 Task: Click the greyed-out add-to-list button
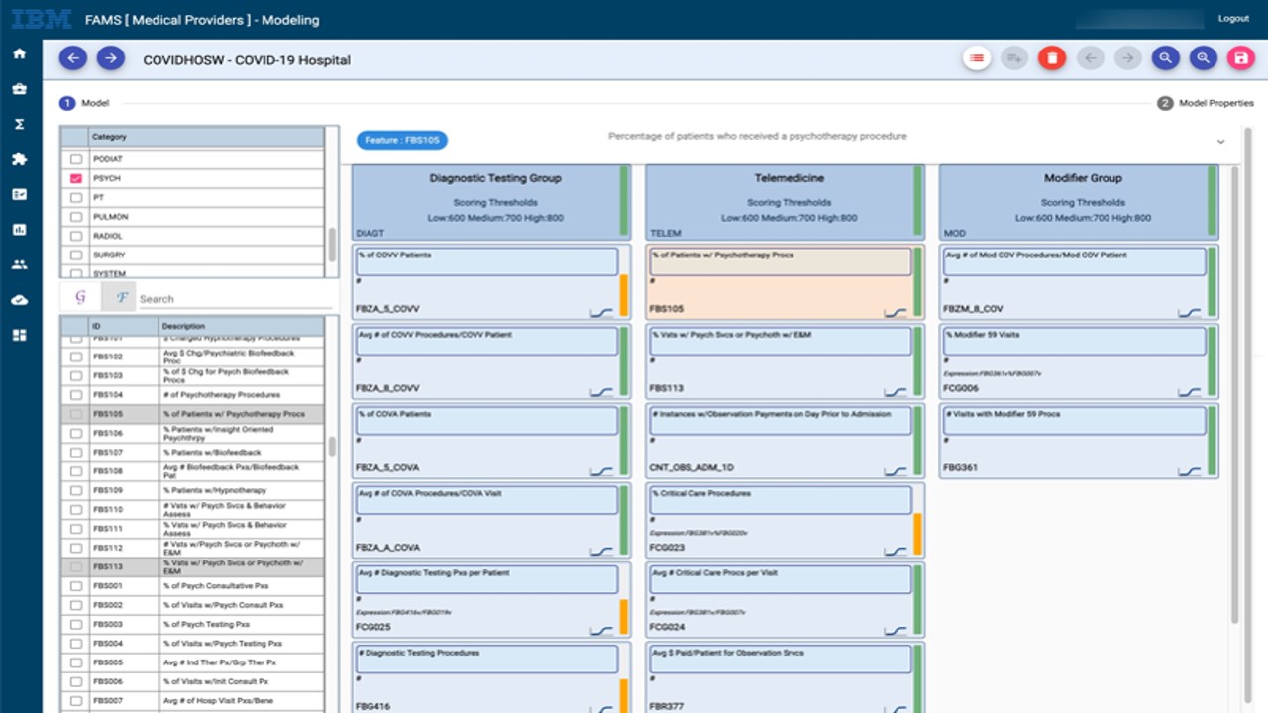coord(1014,58)
